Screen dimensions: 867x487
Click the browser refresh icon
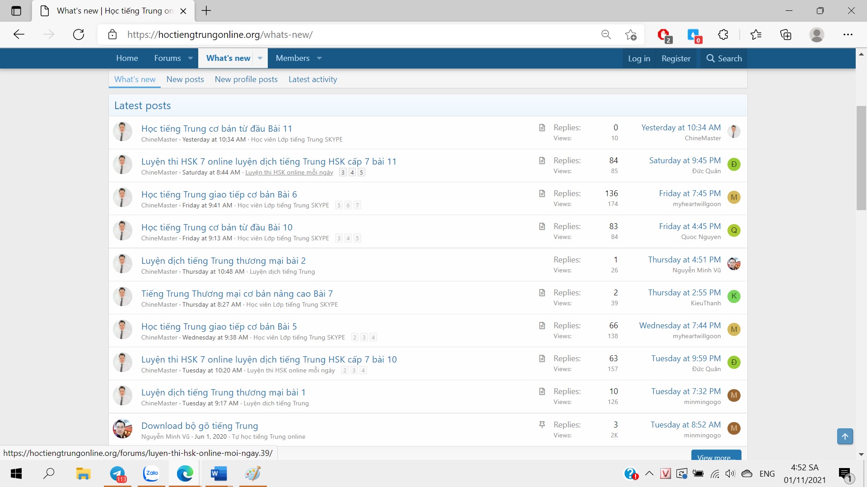point(79,35)
